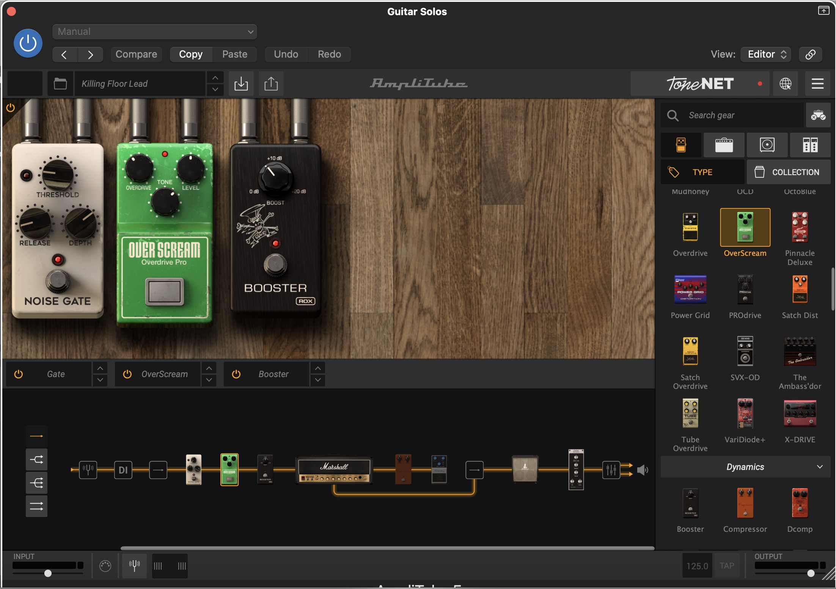Select the Compressor pedal
The image size is (836, 589).
coord(745,503)
